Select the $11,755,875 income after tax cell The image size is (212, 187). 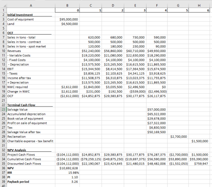pyautogui.click(x=157, y=78)
